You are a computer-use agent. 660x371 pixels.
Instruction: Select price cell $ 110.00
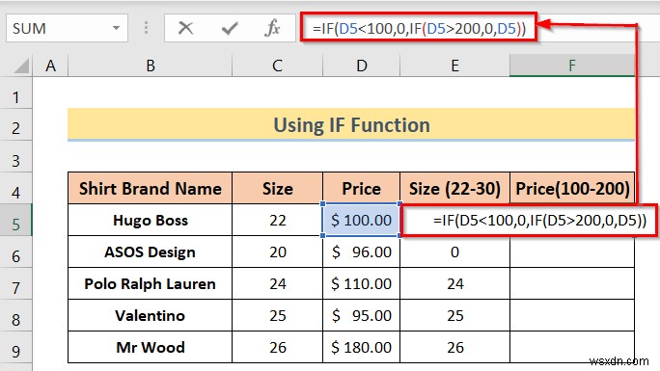pos(362,284)
